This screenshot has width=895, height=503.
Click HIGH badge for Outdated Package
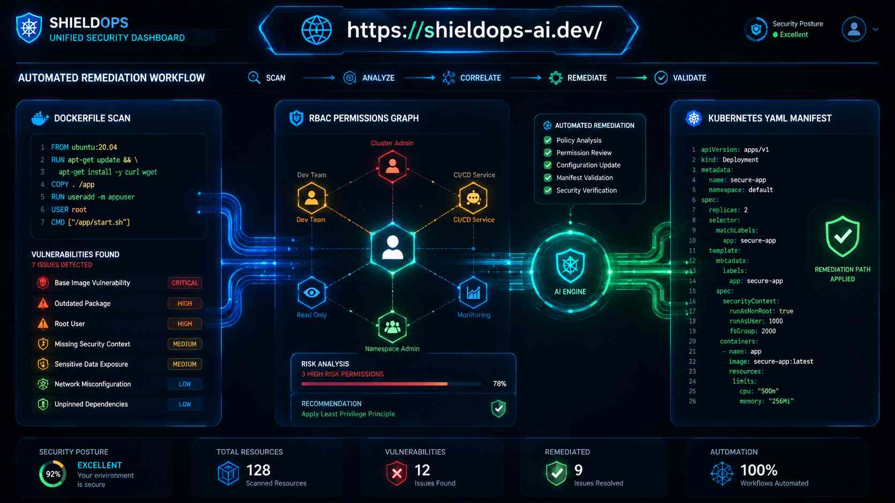185,303
